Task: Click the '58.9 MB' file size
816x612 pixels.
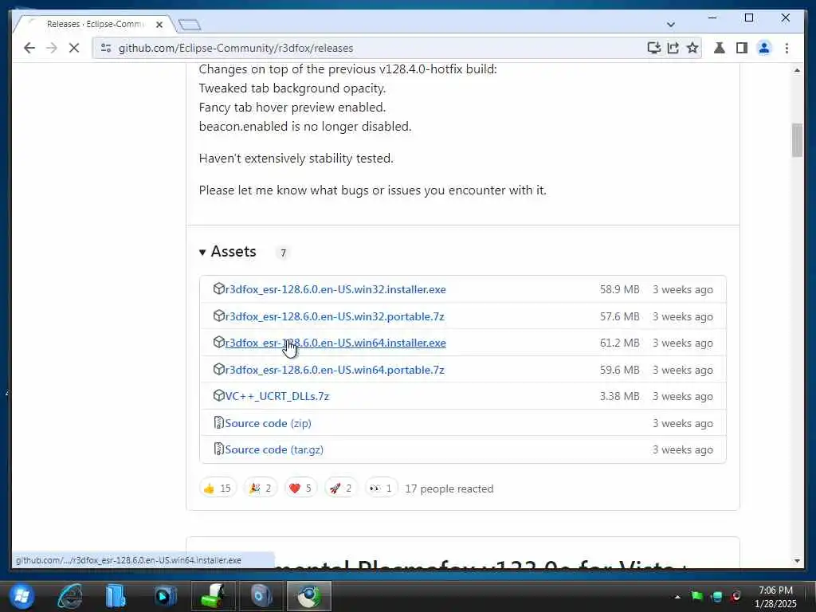Action: click(619, 289)
